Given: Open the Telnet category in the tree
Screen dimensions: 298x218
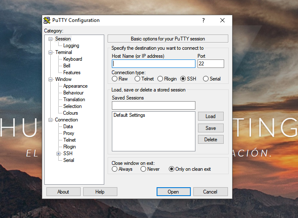Looking at the screenshot, I should tap(69, 140).
